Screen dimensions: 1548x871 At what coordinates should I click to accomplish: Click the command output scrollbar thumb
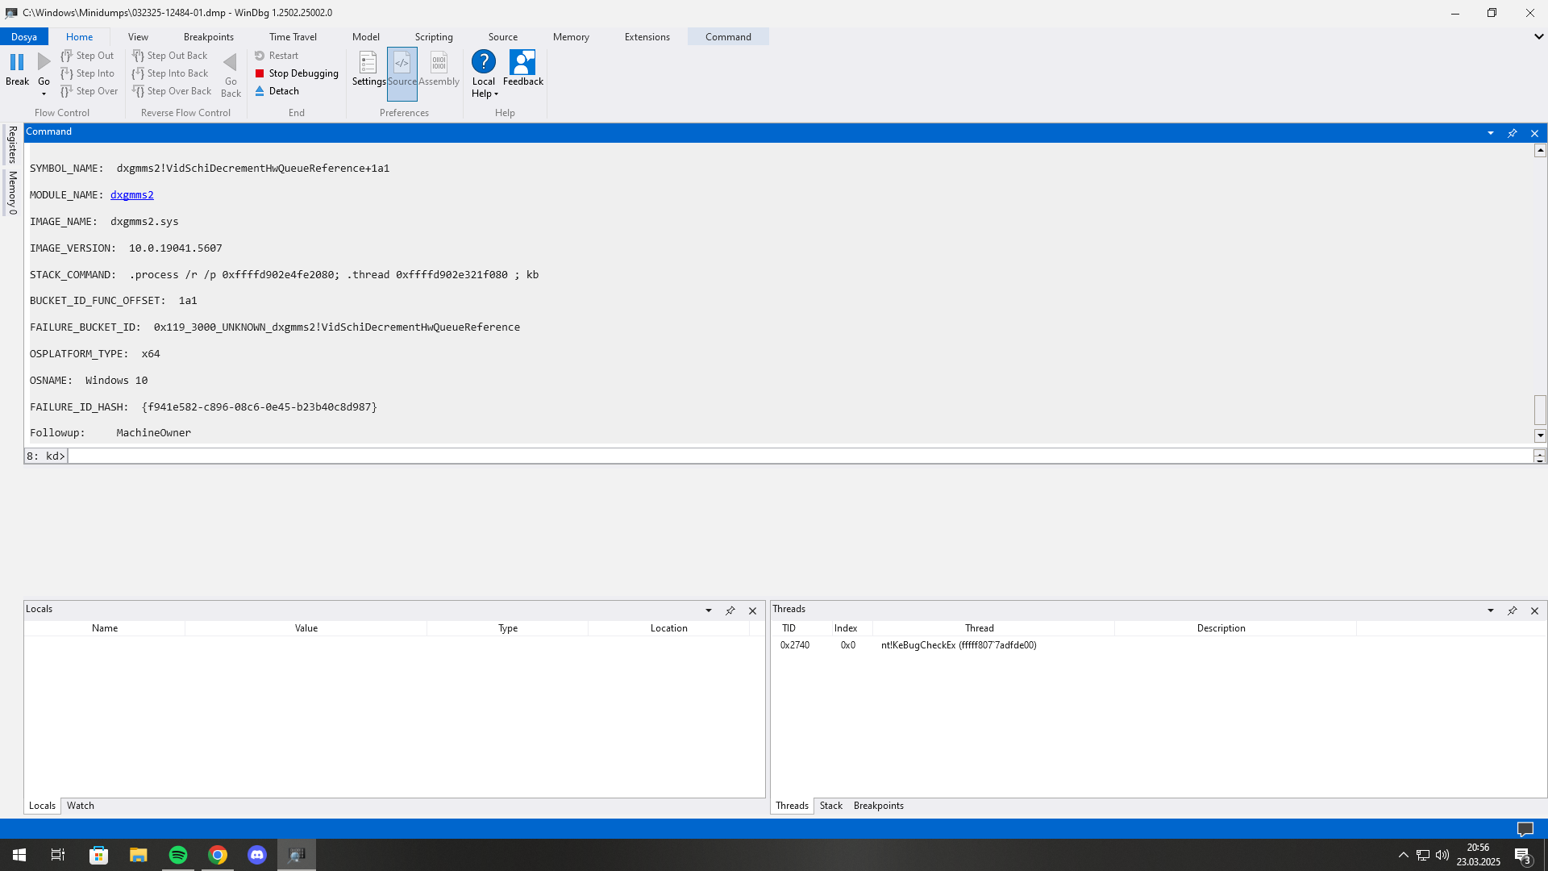(x=1539, y=410)
